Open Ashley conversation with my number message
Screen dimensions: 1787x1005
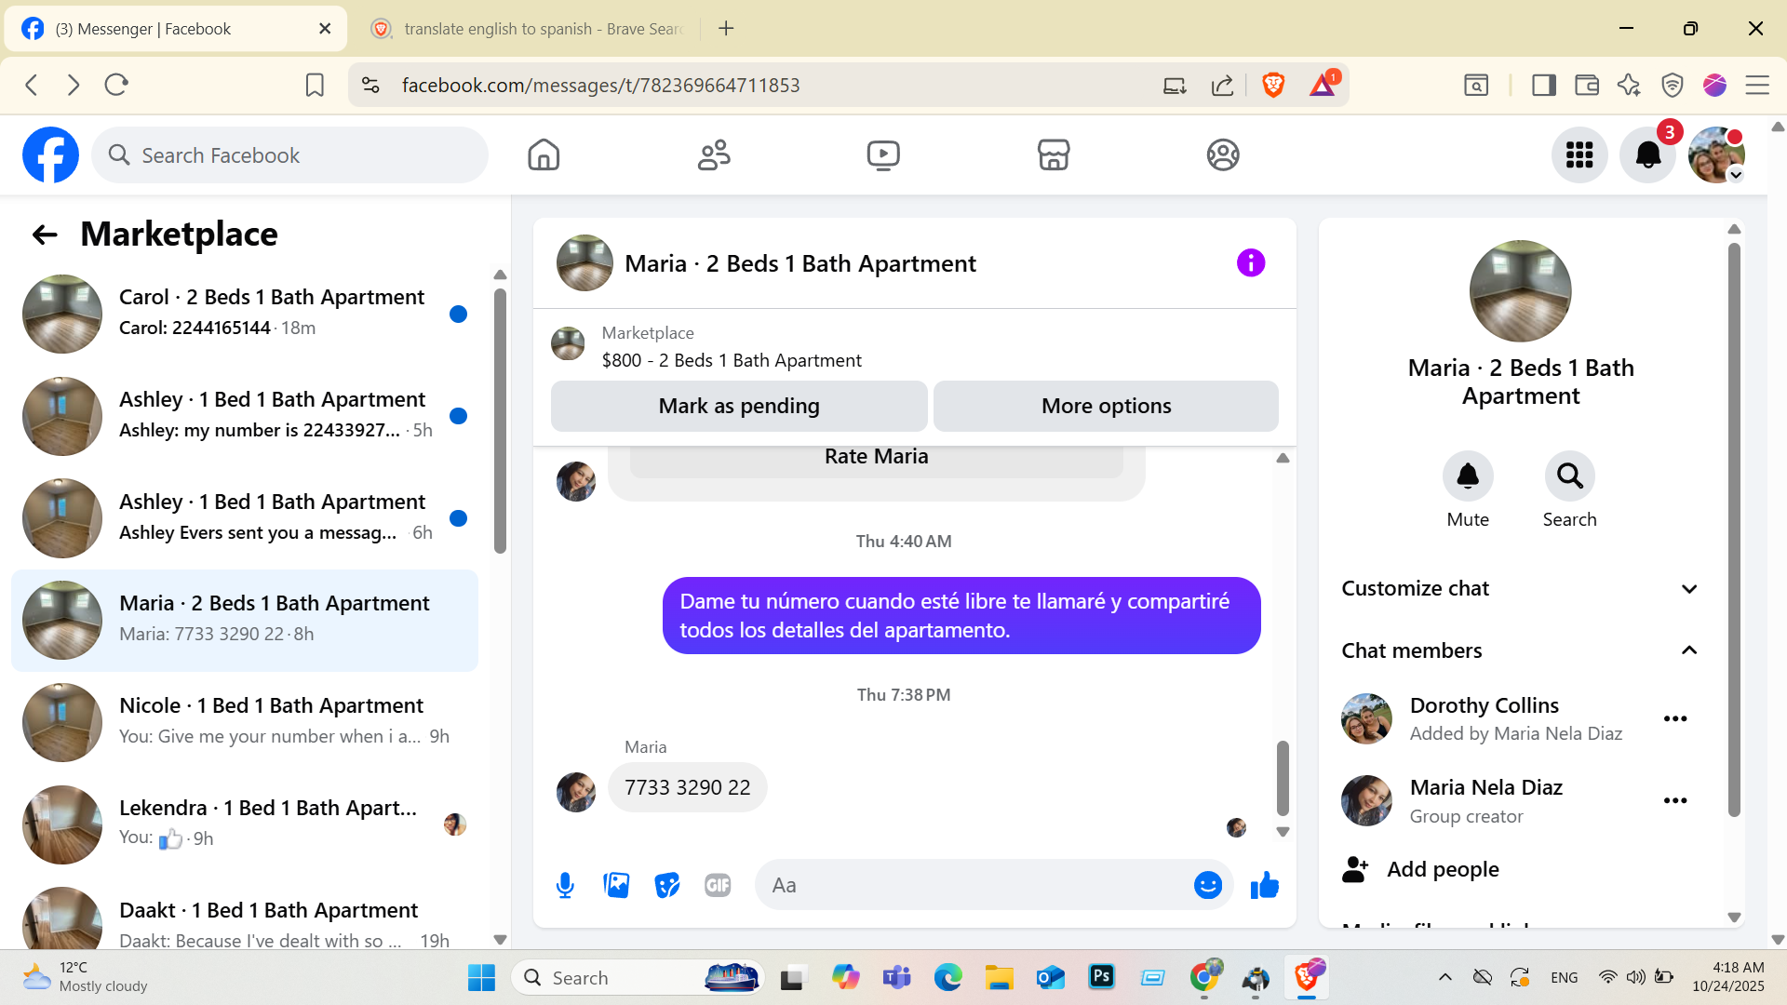coord(245,416)
